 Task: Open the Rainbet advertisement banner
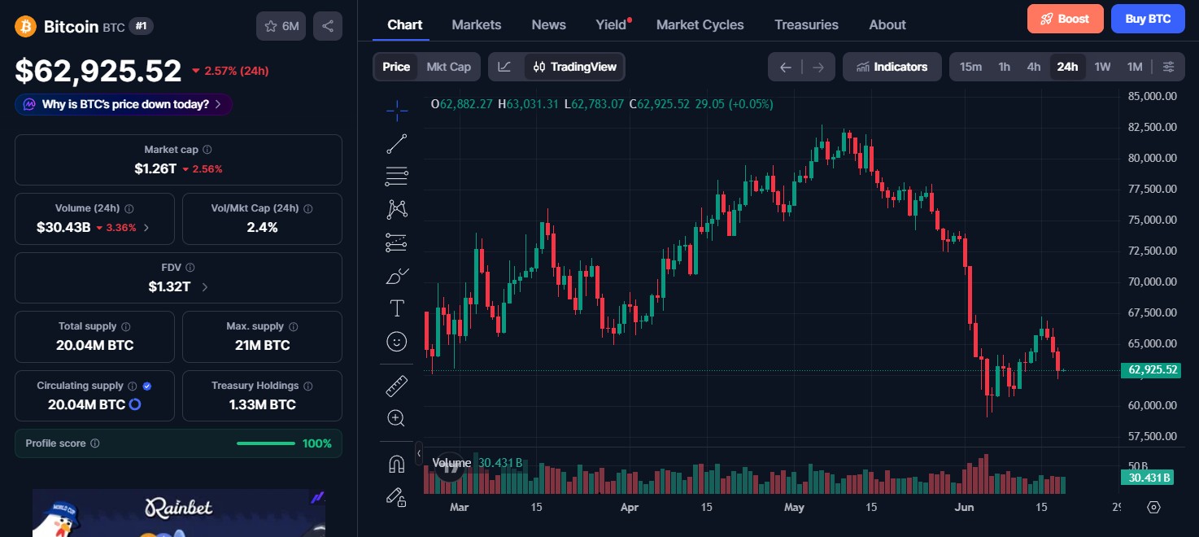click(179, 513)
